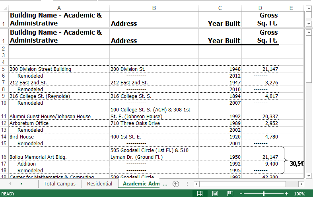Add a new sheet with plus button

click(176, 184)
